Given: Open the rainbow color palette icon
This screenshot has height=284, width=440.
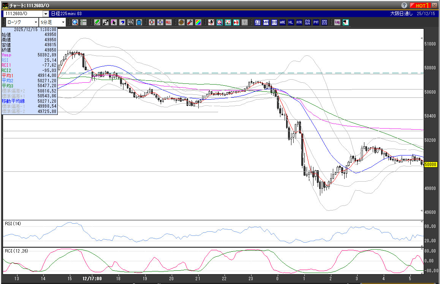Looking at the screenshot, I should point(198,22).
